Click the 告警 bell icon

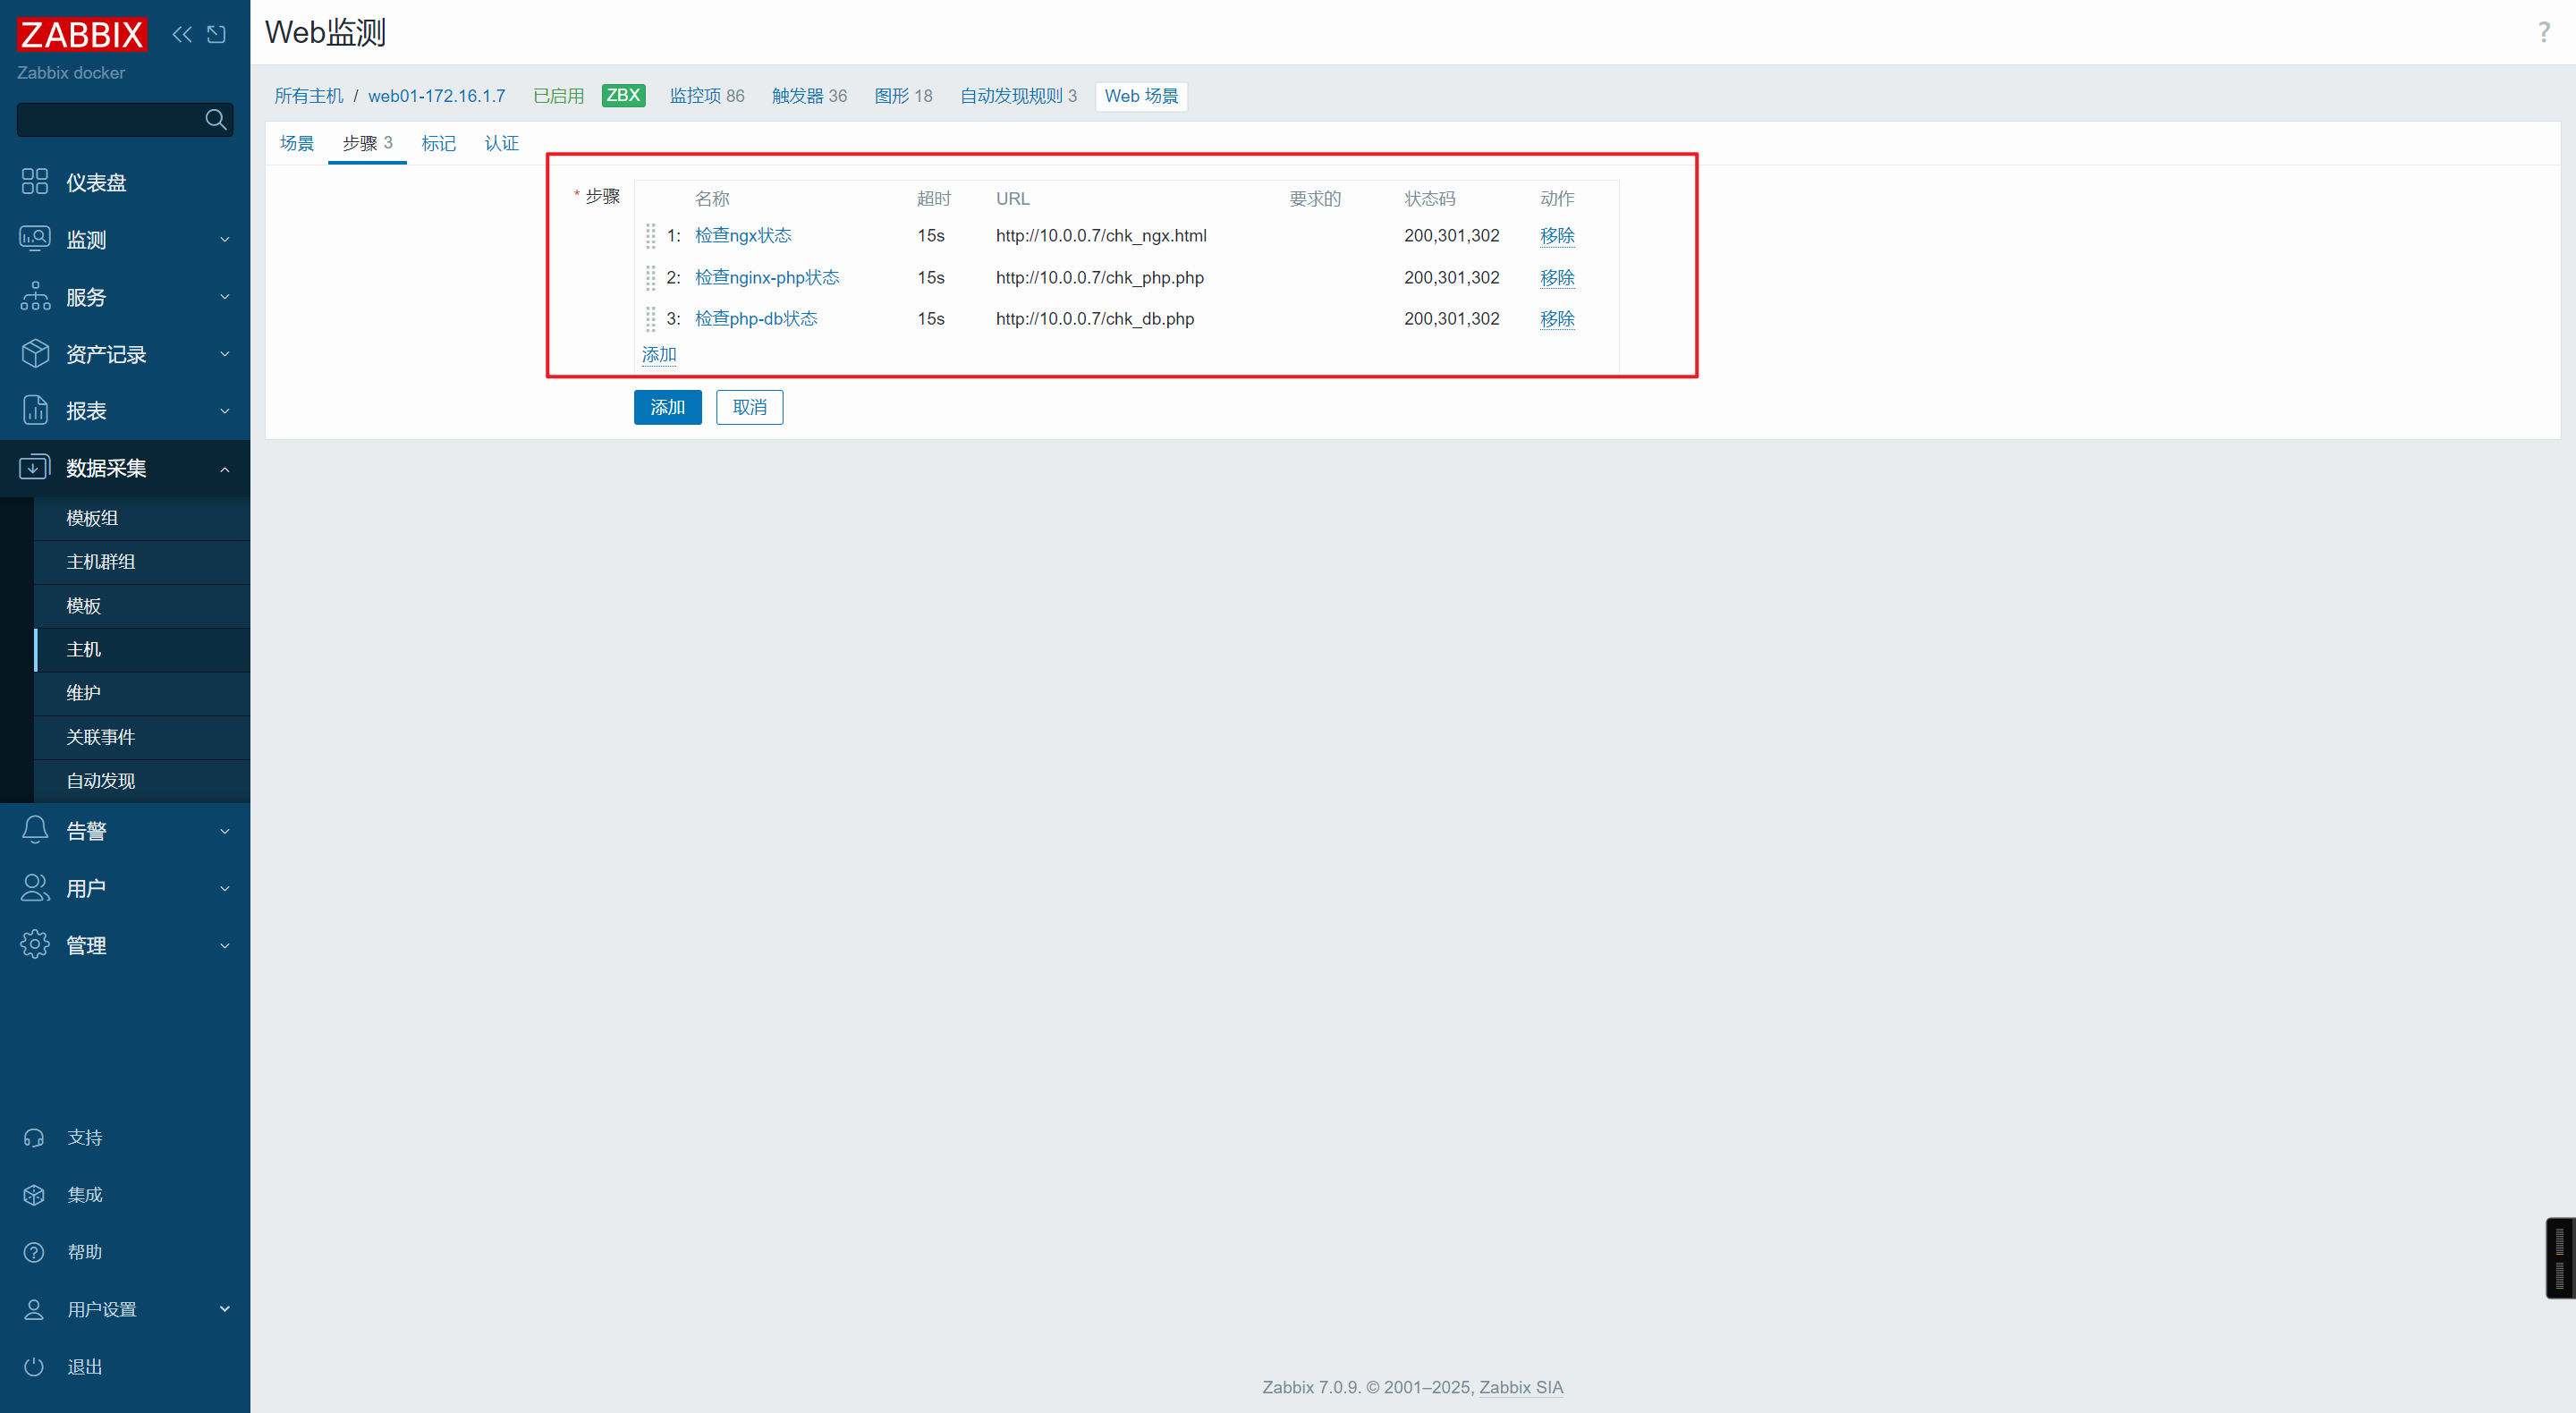click(35, 830)
